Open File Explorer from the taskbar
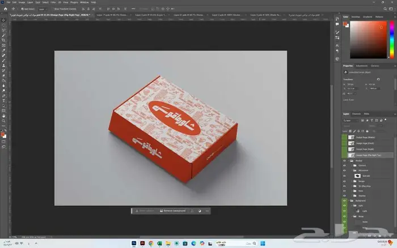This screenshot has height=248, width=397. 168,243
